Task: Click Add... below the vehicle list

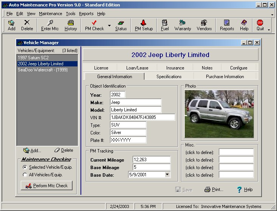Action: [32, 151]
